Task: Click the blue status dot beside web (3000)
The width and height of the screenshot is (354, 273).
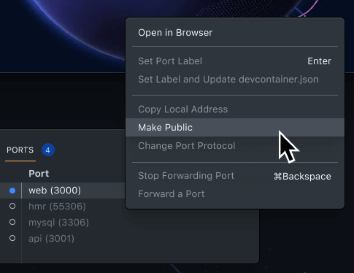Action: click(12, 190)
